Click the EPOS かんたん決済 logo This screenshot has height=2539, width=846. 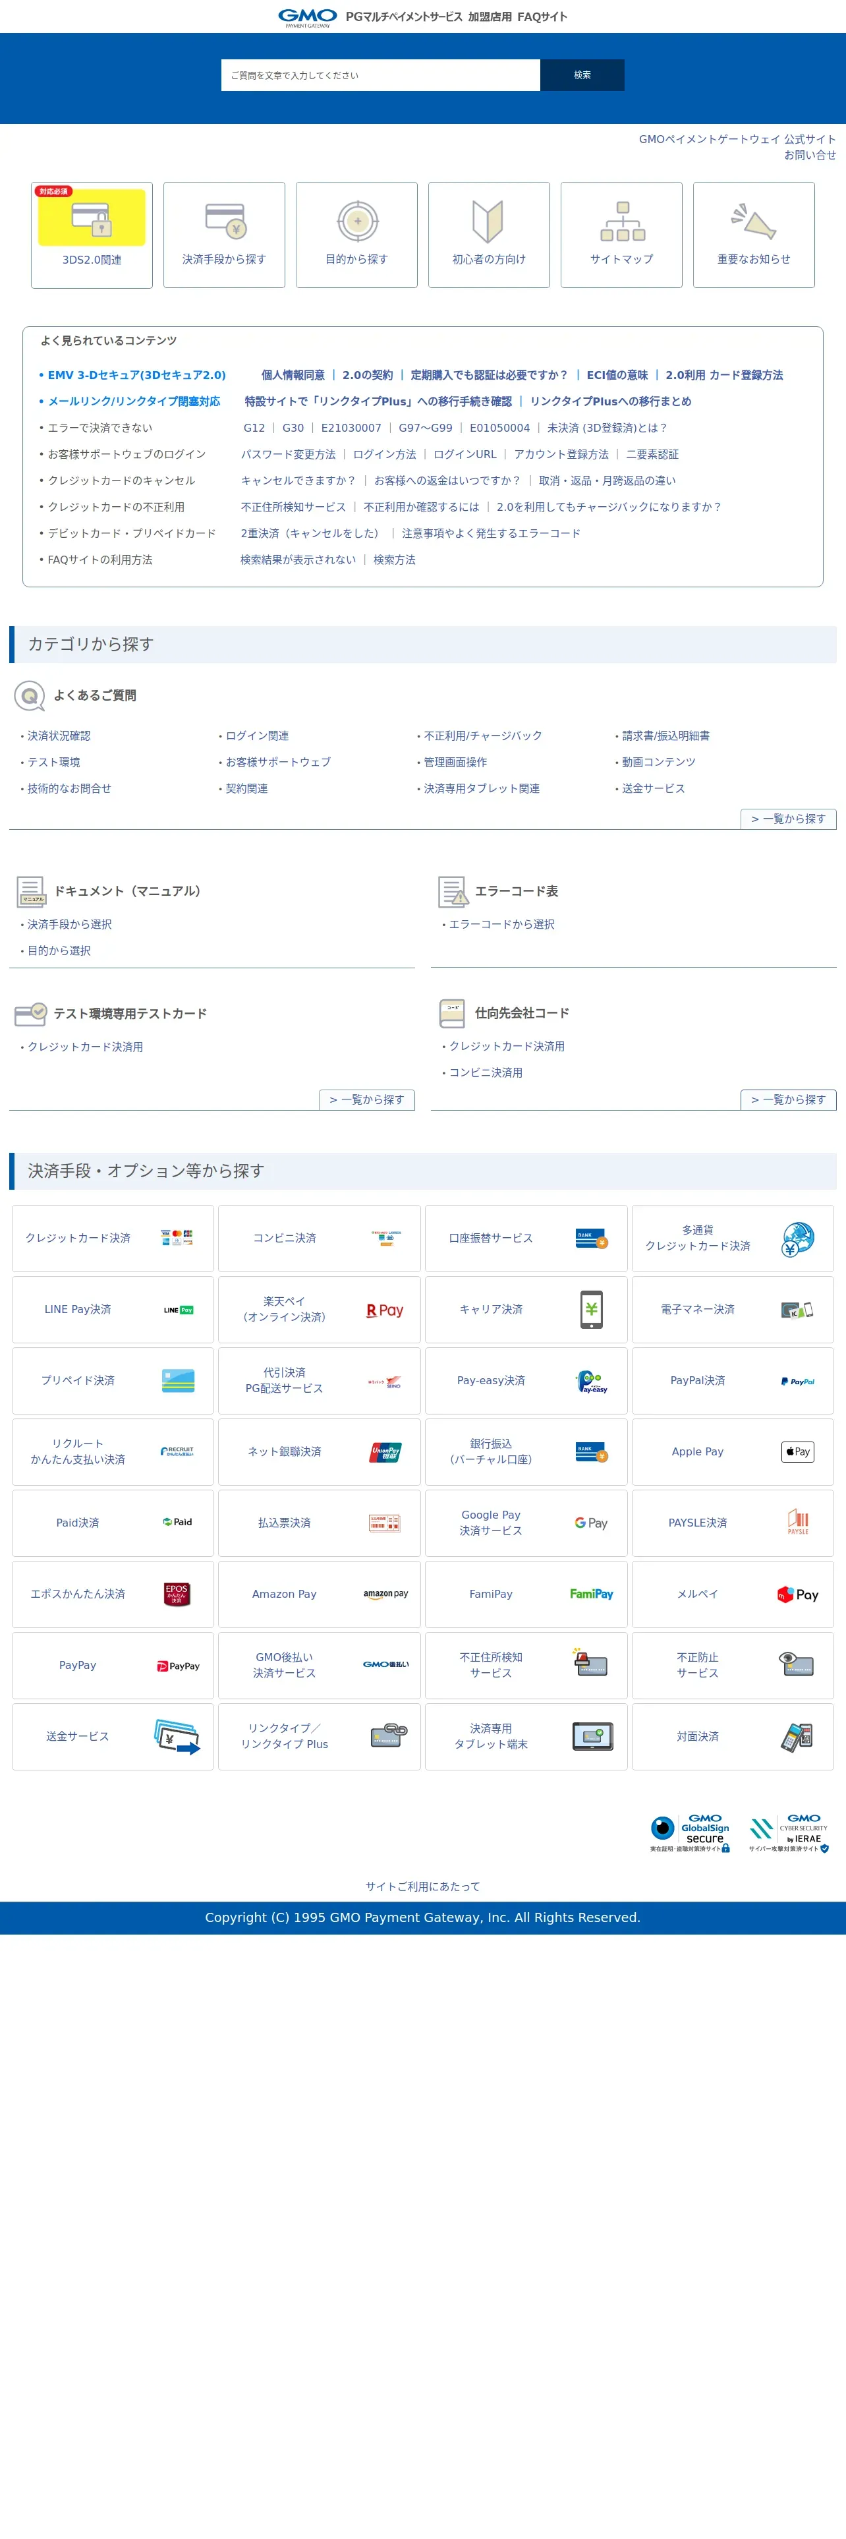pos(177,1594)
